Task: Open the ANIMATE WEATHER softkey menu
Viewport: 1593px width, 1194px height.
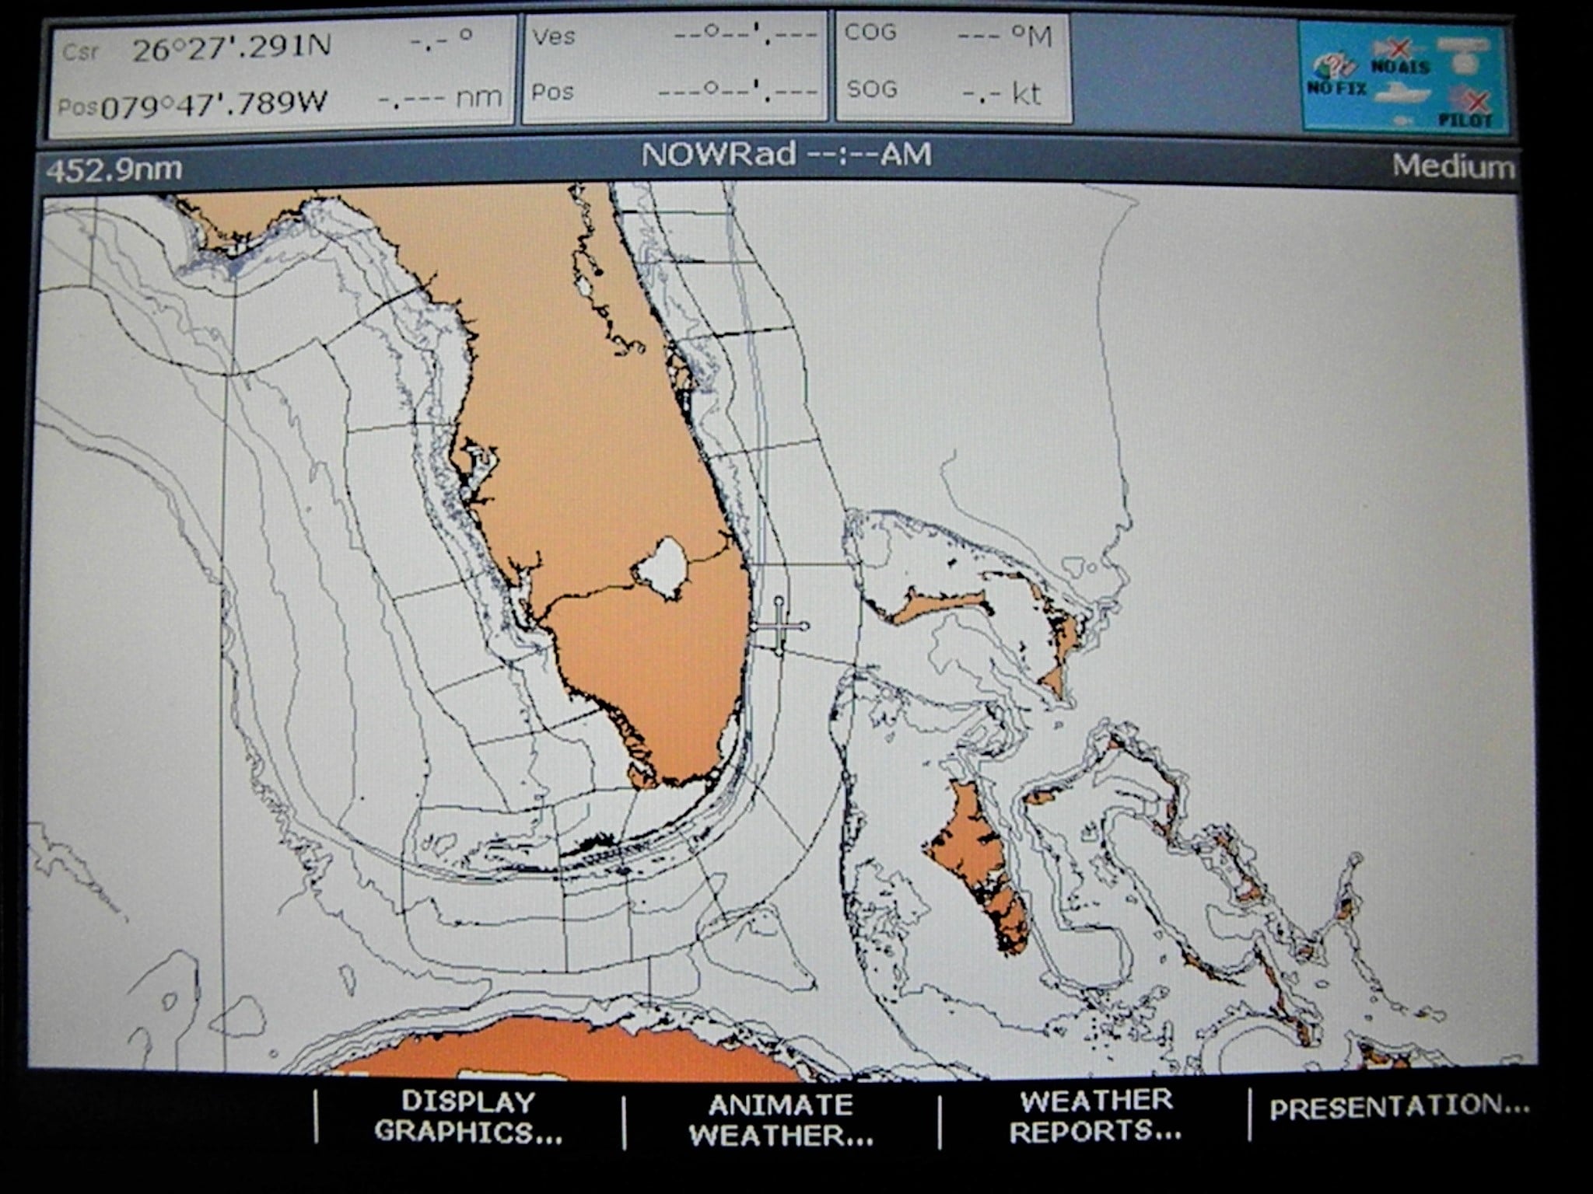Action: (x=781, y=1118)
